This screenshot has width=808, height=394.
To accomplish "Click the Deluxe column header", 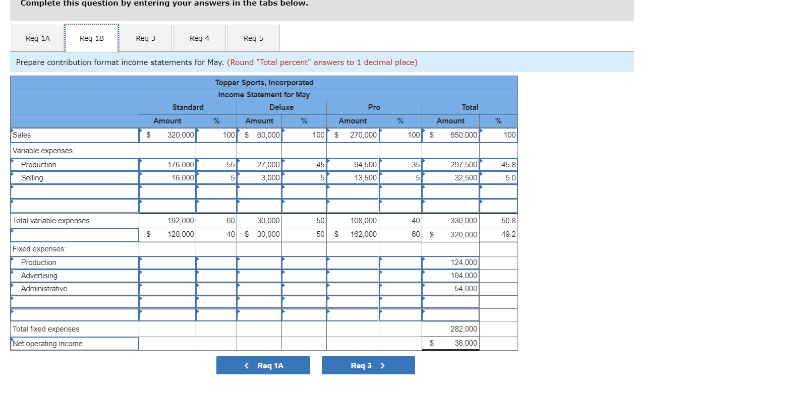I will [281, 107].
